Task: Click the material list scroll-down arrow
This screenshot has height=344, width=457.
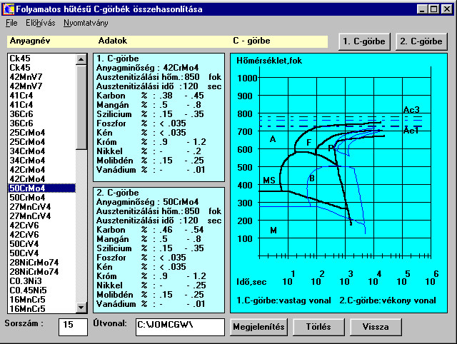Action: pyautogui.click(x=81, y=307)
